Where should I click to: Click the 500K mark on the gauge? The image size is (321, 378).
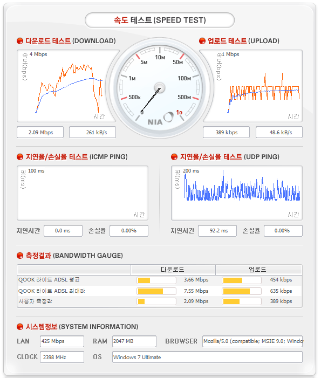134,97
